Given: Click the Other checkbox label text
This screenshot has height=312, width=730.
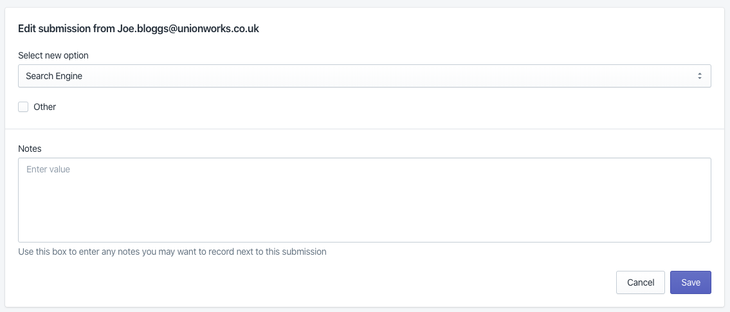Looking at the screenshot, I should tap(45, 107).
